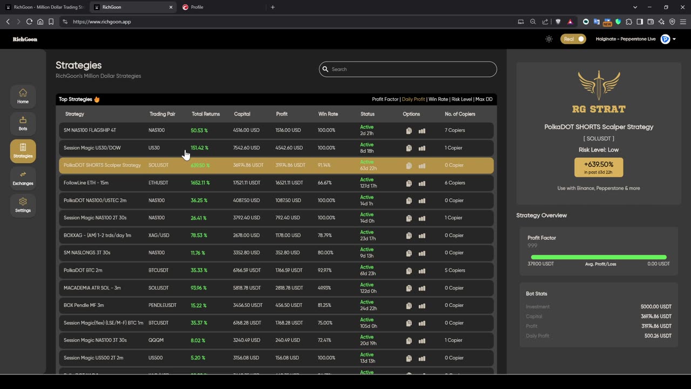Select Session Magic US500 2T 2m row
This screenshot has width=691, height=389.
(x=276, y=358)
